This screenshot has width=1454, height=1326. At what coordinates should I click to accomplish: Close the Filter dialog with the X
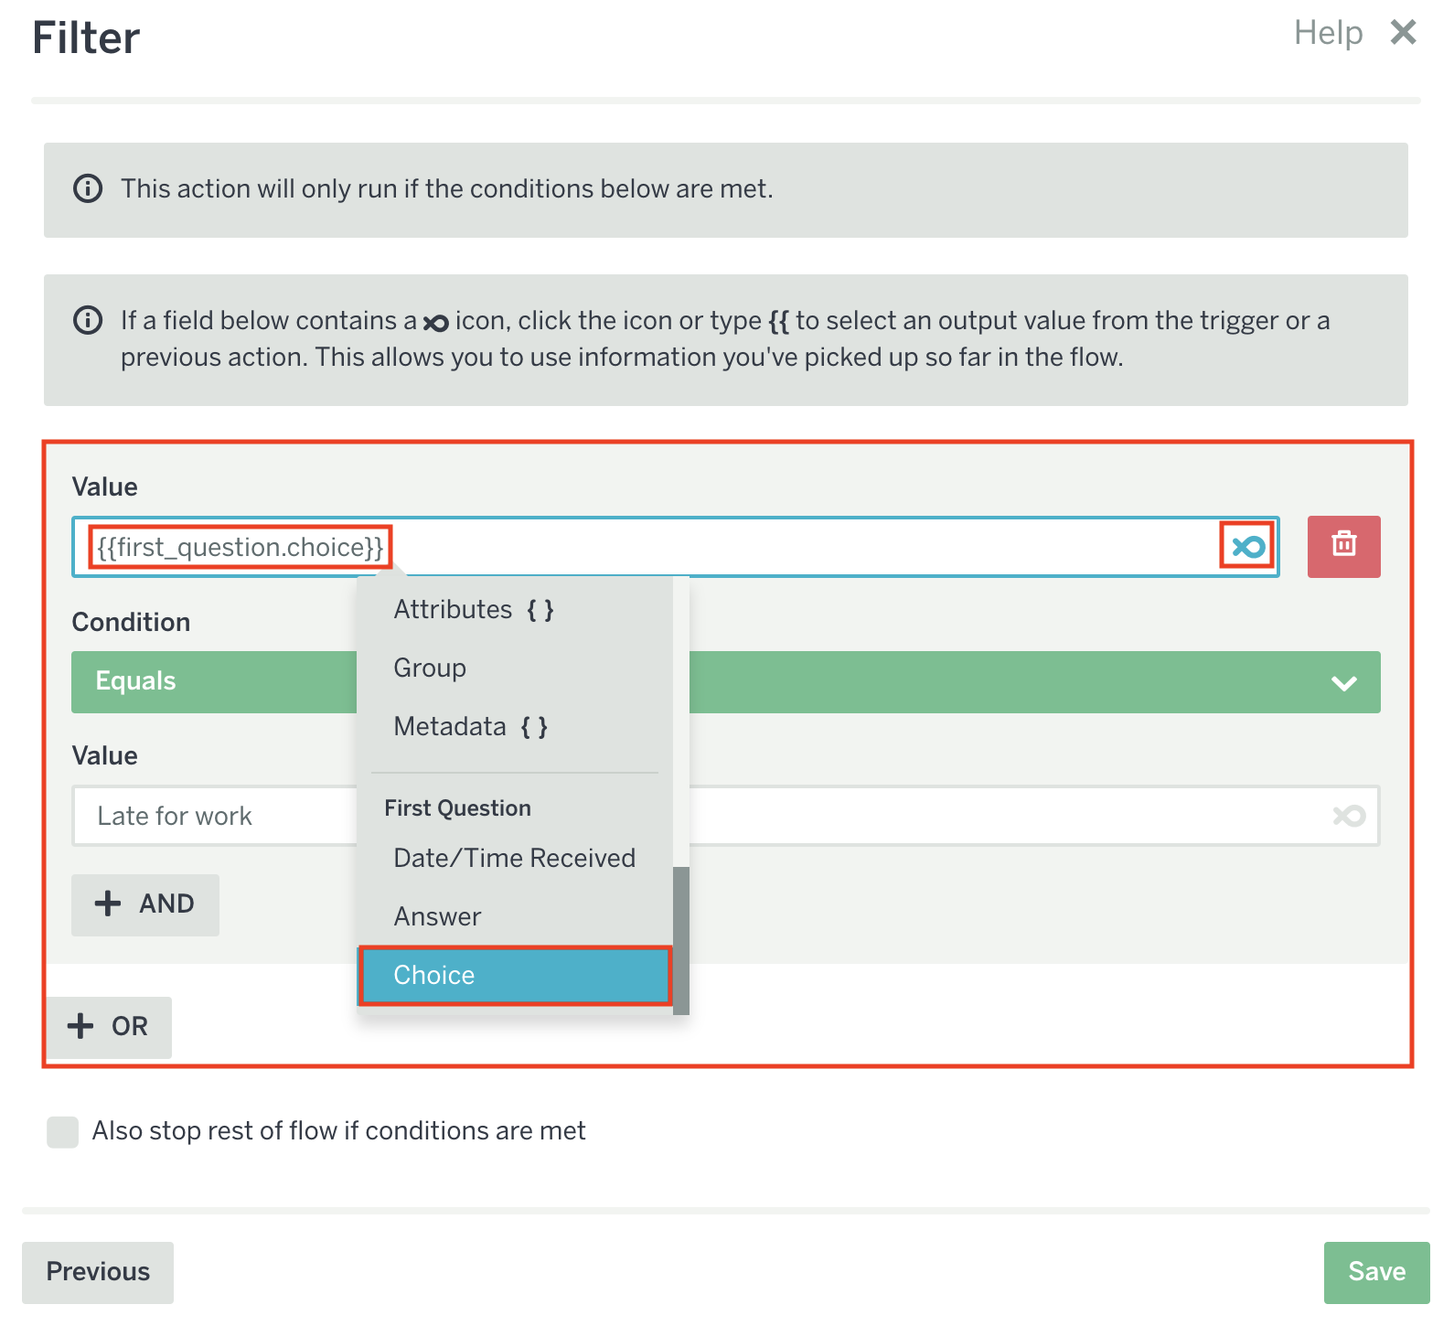point(1403,33)
